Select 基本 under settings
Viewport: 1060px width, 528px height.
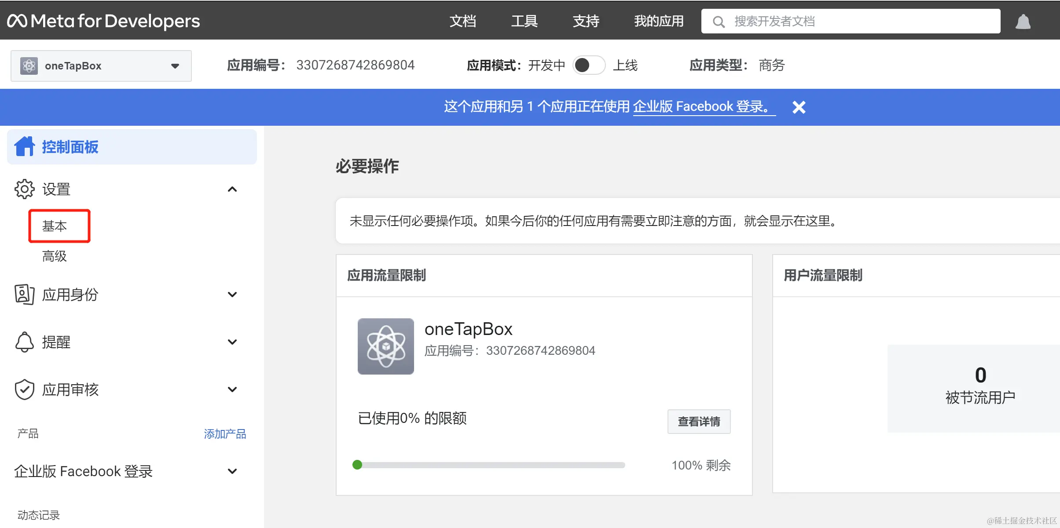(x=55, y=226)
